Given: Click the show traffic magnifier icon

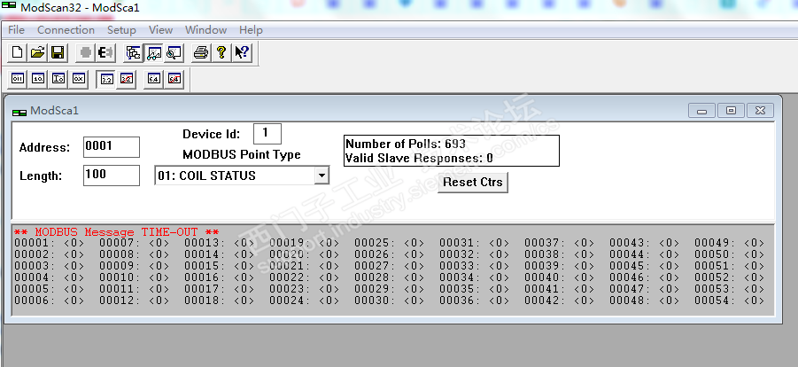Looking at the screenshot, I should point(174,52).
